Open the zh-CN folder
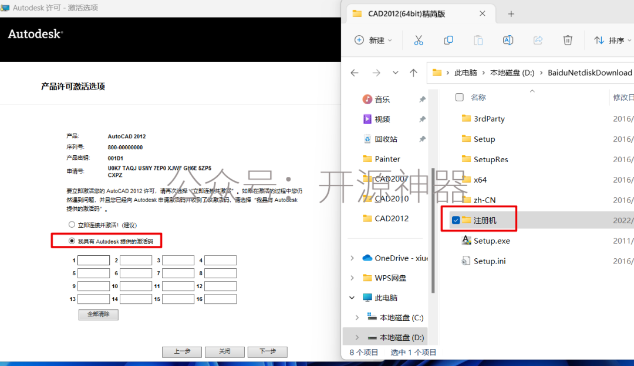Viewport: 634px width, 366px height. point(479,200)
